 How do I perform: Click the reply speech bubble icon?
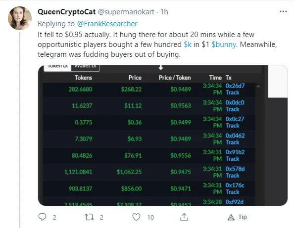coord(42,217)
